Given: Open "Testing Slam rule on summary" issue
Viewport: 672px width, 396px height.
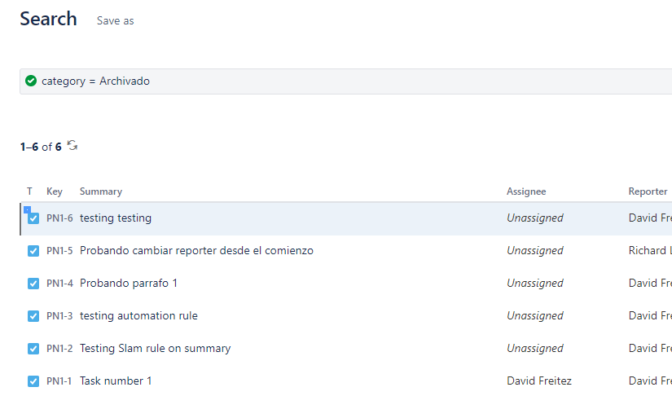Looking at the screenshot, I should pos(155,349).
